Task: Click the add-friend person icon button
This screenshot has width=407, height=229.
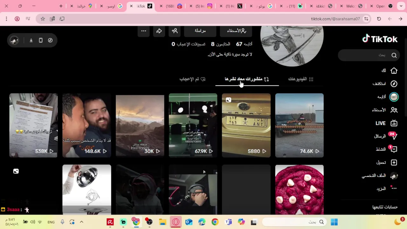Action: 175,31
